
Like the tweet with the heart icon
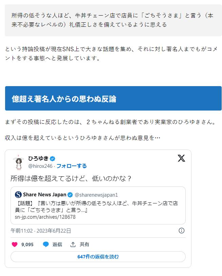click(x=15, y=244)
